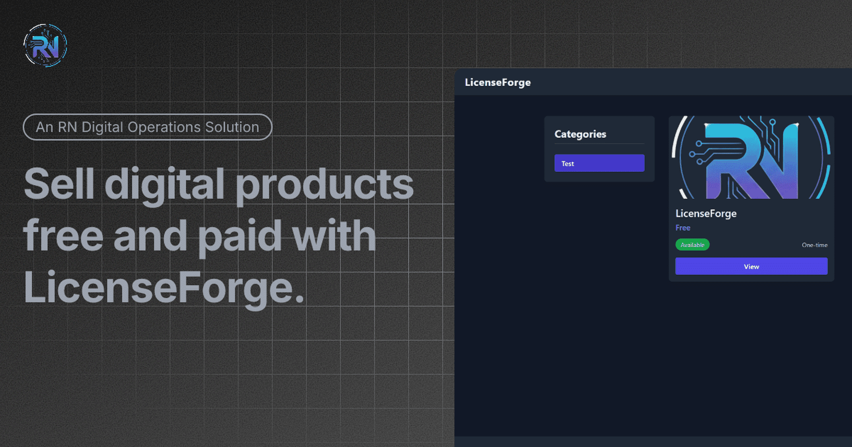Screen dimensions: 852x447
Task: Click the LicenseForge app header logo text
Action: [497, 82]
